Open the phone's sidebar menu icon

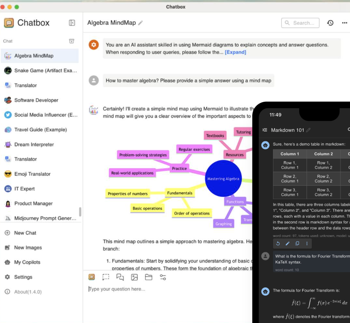point(265,130)
